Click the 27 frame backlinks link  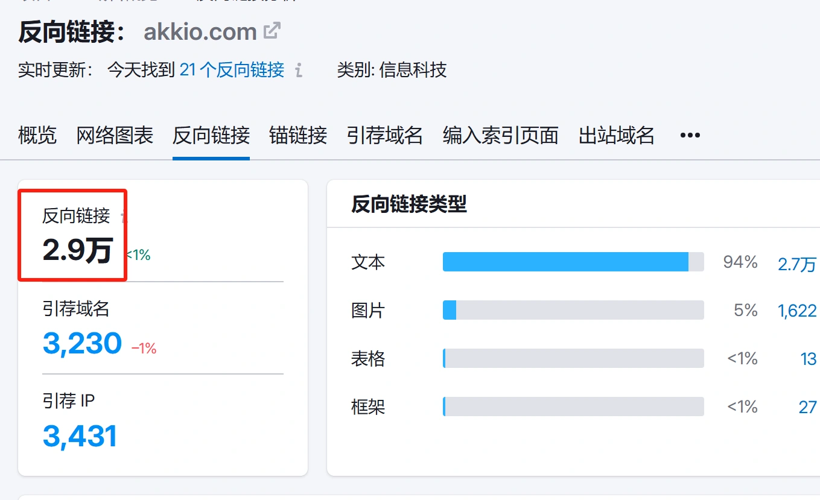pyautogui.click(x=807, y=407)
